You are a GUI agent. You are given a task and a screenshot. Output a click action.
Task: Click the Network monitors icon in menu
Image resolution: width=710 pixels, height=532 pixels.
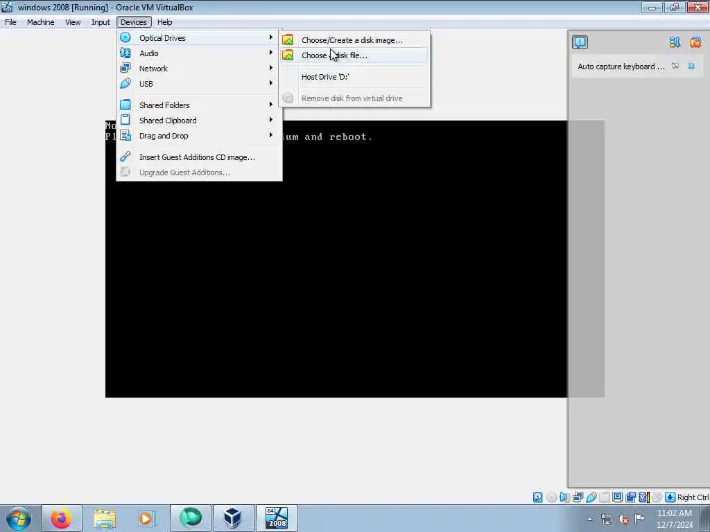[x=125, y=68]
